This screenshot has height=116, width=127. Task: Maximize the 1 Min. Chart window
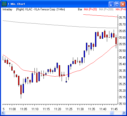(x=117, y=4)
